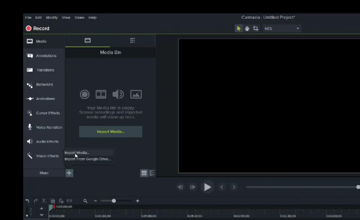This screenshot has width=360, height=220.
Task: Open the View menu
Action: [x=66, y=17]
